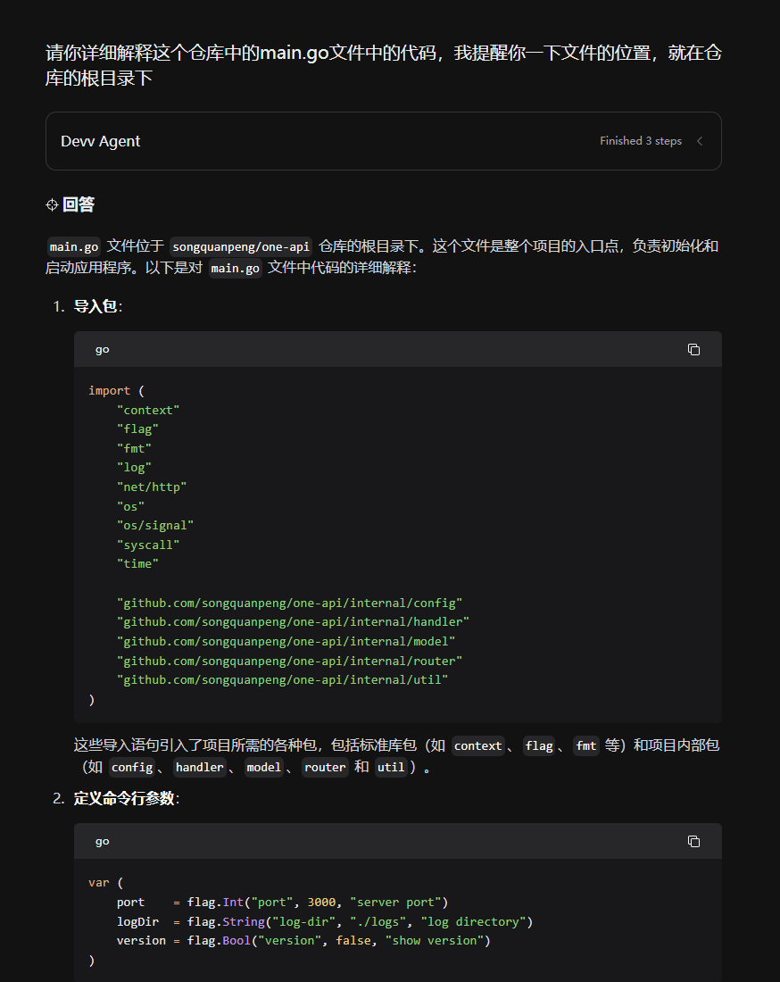
Task: Click the "net/http" import line
Action: point(152,487)
